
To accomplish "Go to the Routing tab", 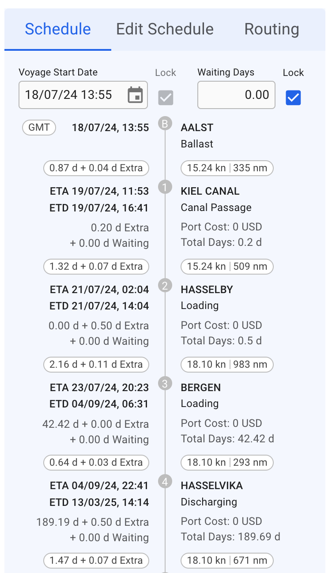I will click(272, 29).
